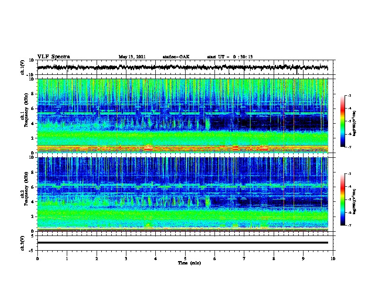This screenshot has width=375, height=290.
Task: Click the "4" kHz tick of ch.2 spectrogram
Action: [33, 202]
